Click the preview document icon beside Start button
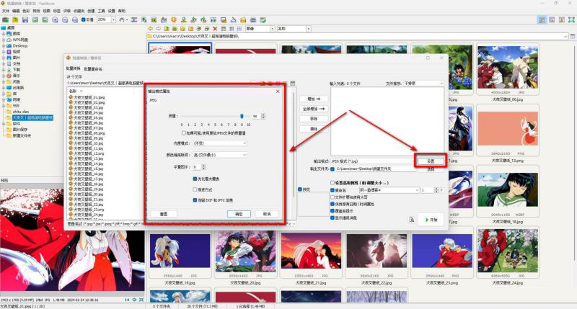The width and height of the screenshot is (577, 309). 411,220
